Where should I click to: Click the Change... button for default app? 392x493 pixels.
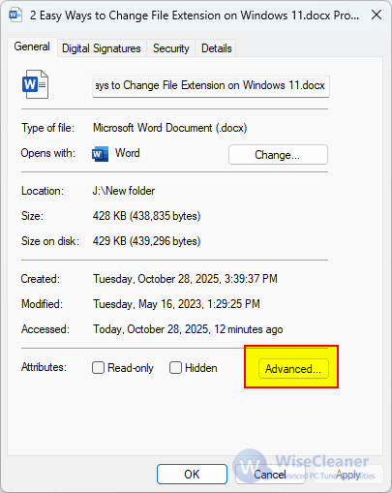coord(278,155)
